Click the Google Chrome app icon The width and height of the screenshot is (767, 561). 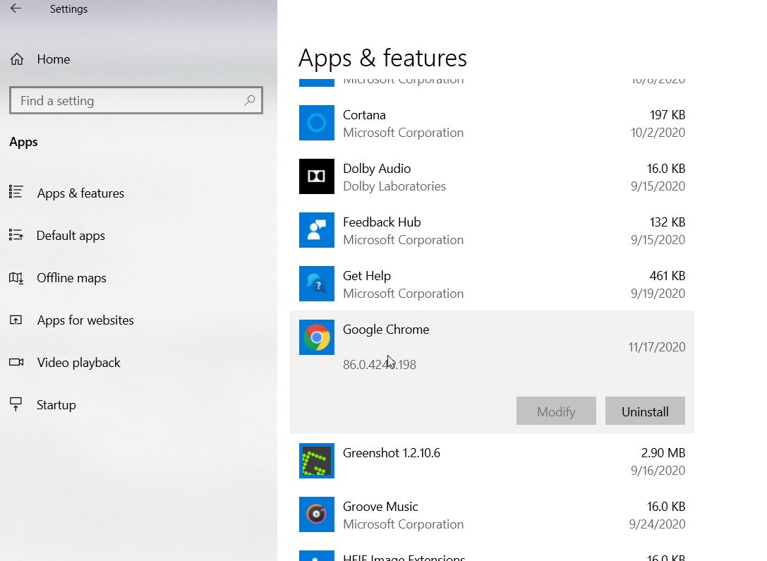(x=317, y=337)
